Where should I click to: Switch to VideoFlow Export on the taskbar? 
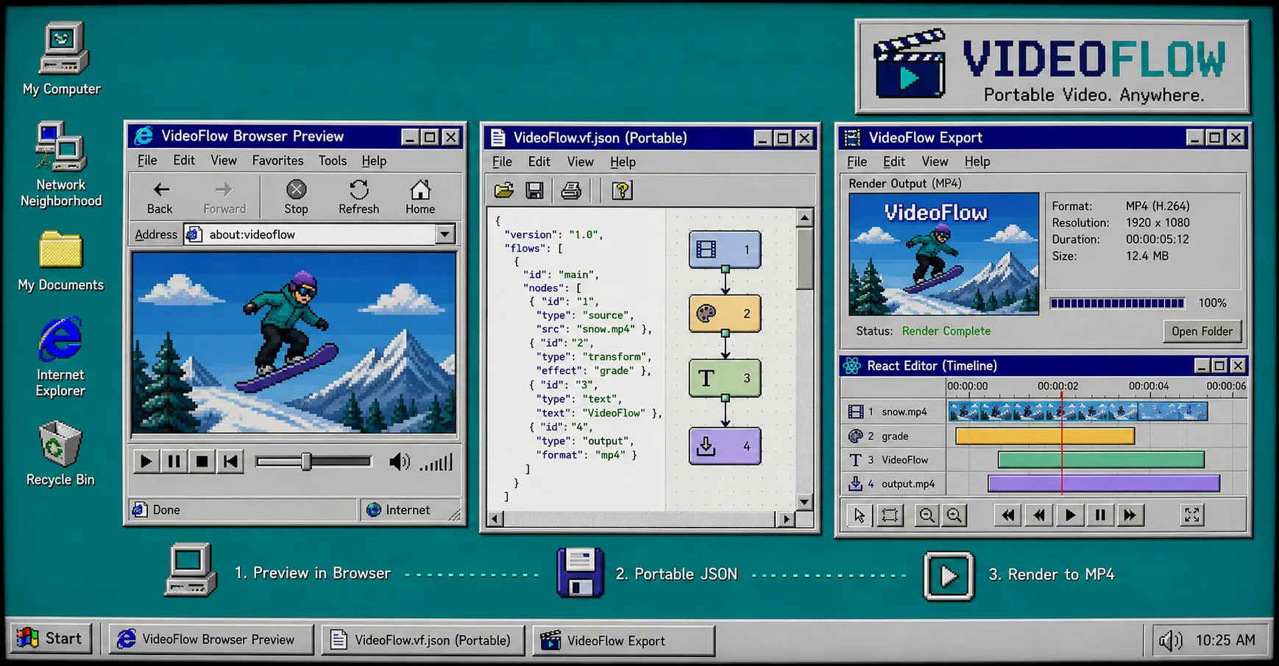click(624, 640)
